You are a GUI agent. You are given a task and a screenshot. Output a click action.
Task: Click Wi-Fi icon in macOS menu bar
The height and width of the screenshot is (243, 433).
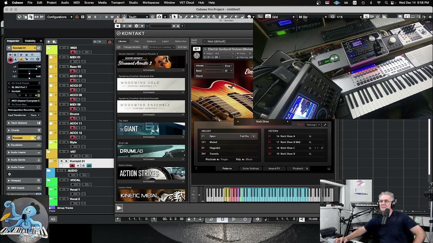pos(379,3)
